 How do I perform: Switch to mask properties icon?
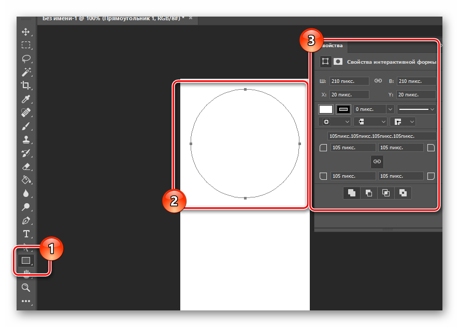(338, 61)
